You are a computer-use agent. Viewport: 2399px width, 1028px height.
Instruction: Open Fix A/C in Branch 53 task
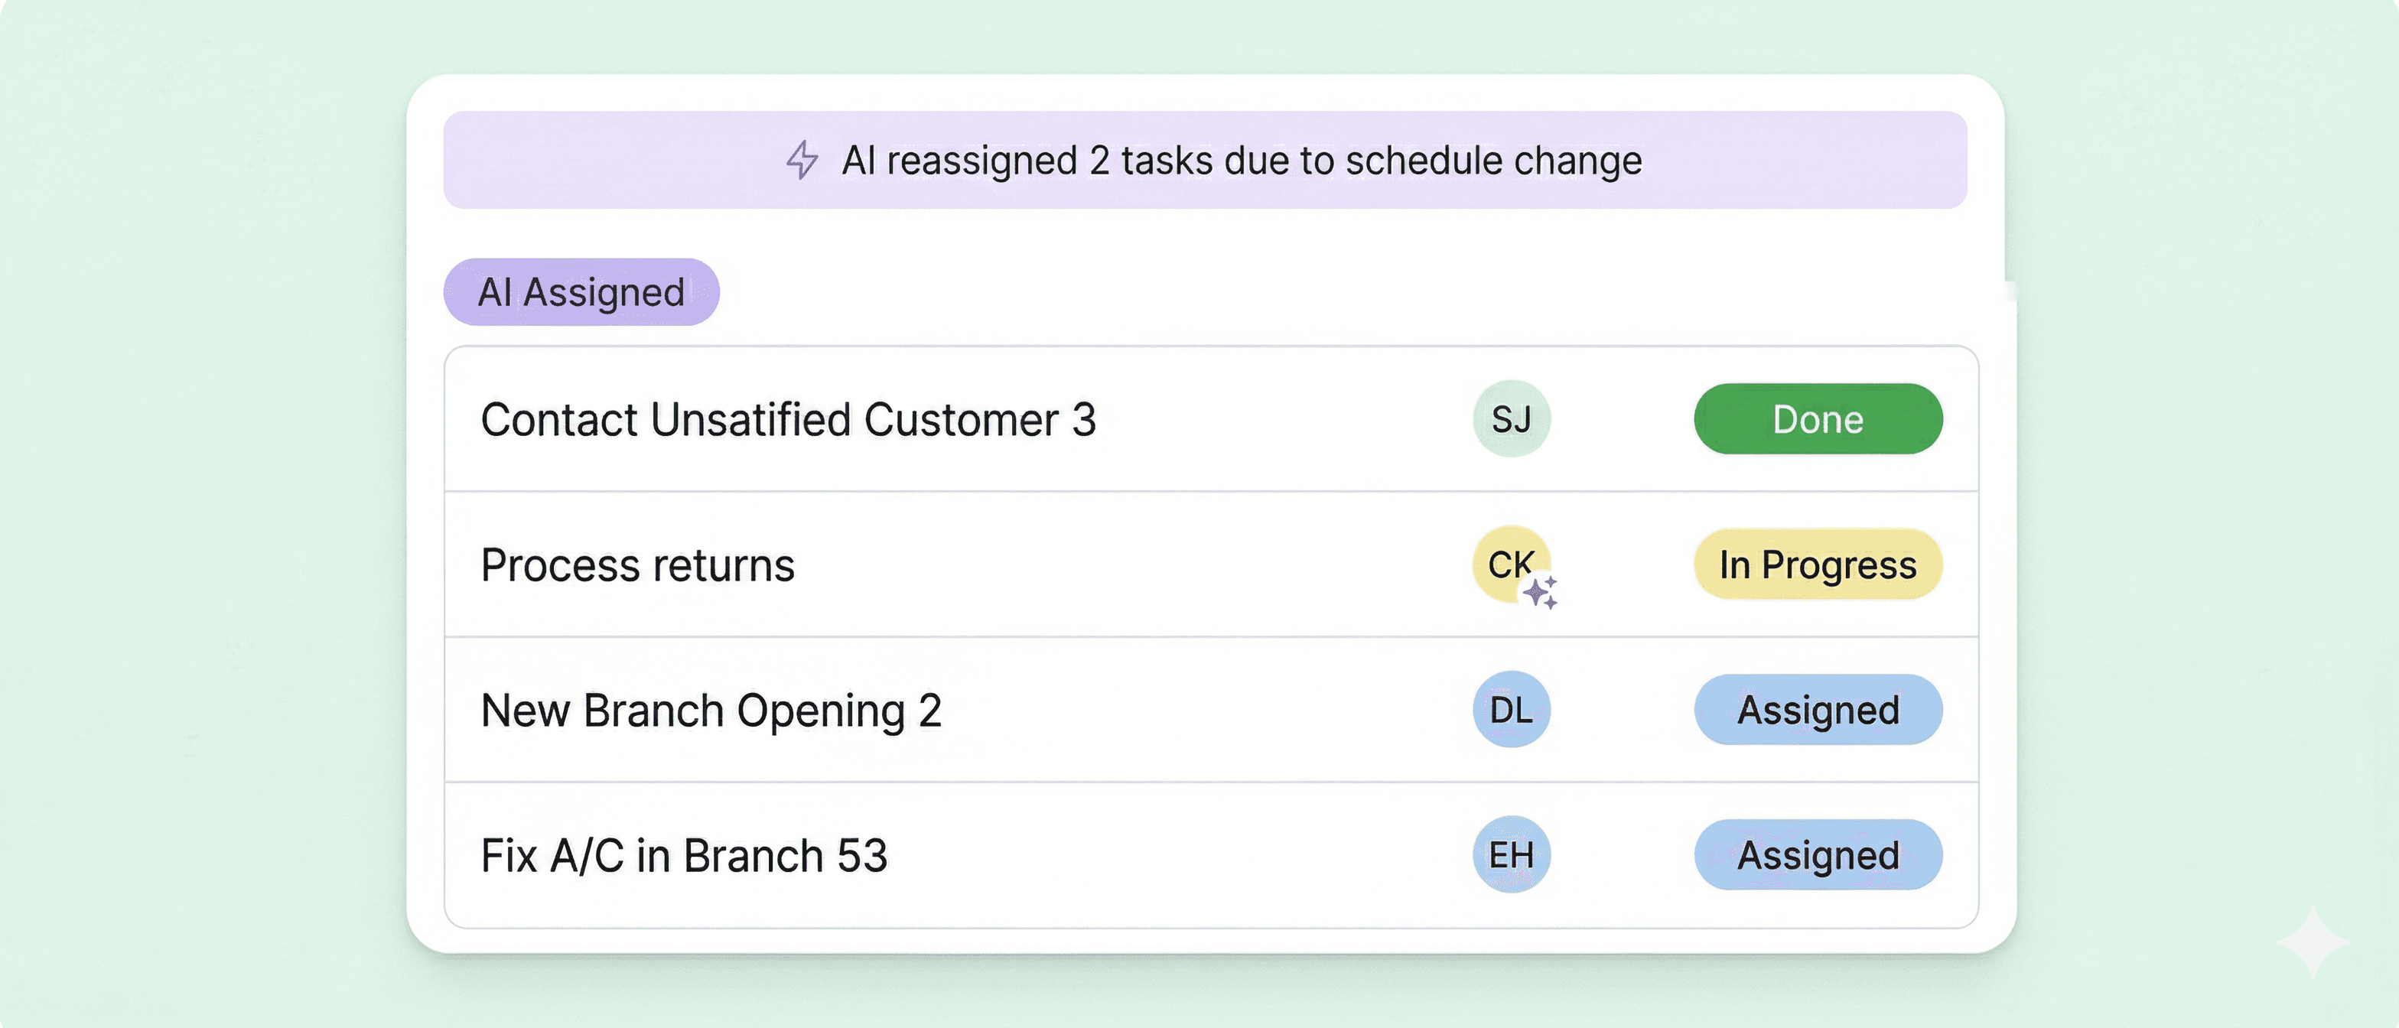[x=685, y=855]
